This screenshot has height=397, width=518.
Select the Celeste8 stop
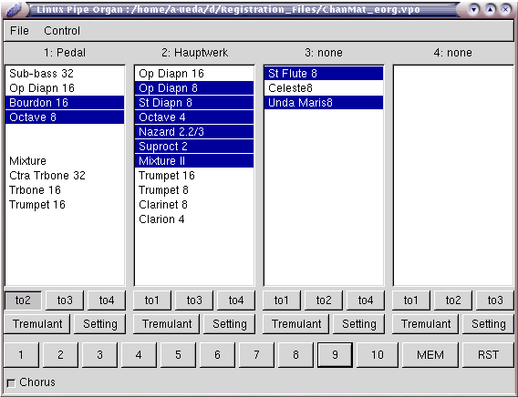[x=324, y=88]
